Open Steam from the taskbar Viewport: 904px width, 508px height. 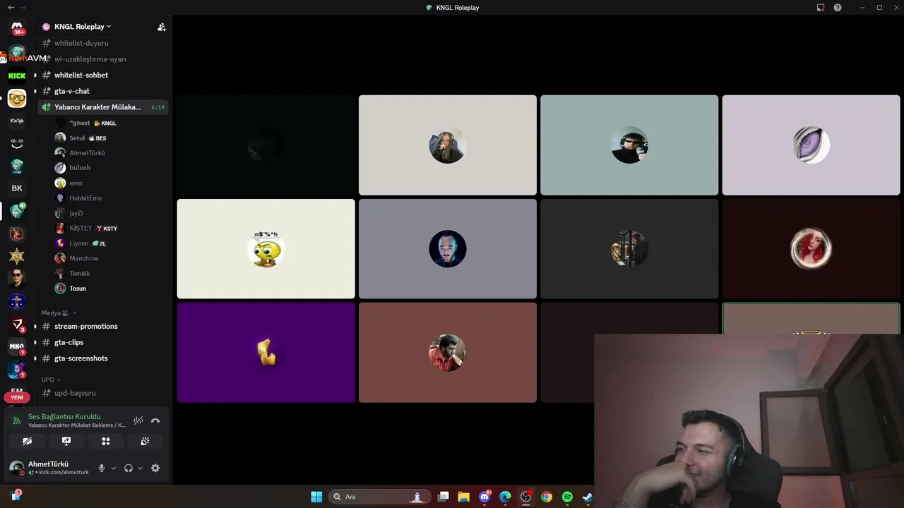(x=587, y=497)
